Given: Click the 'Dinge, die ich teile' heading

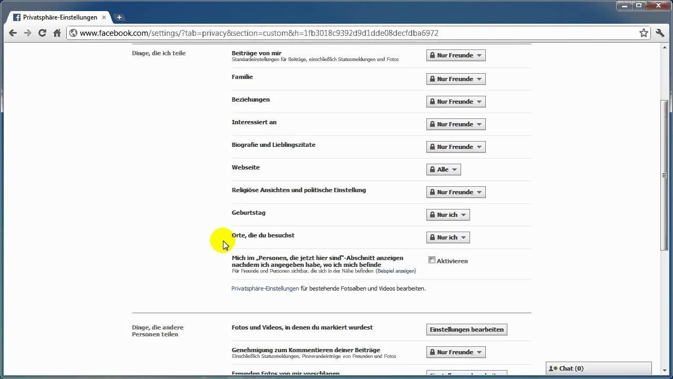Looking at the screenshot, I should 159,53.
